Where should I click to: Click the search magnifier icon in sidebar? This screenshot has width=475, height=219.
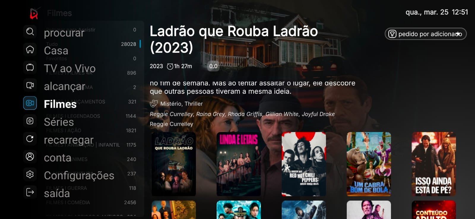30,31
